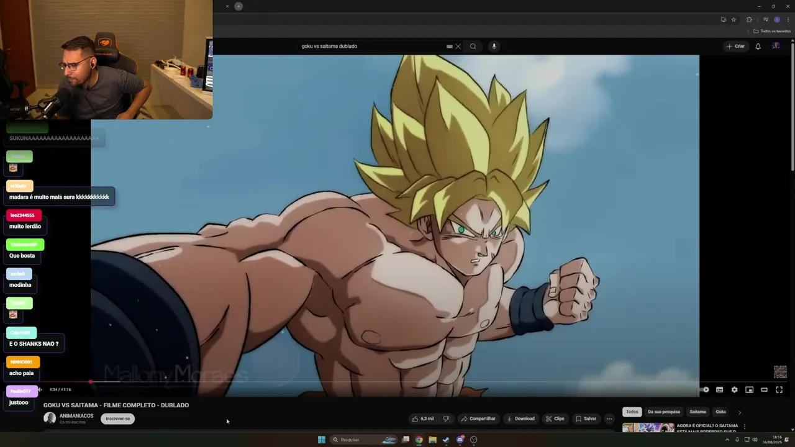Click the magnifier search button

473,46
